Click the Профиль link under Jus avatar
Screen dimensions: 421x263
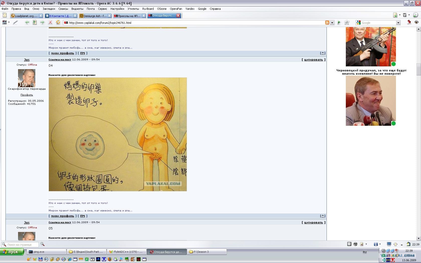point(27,95)
